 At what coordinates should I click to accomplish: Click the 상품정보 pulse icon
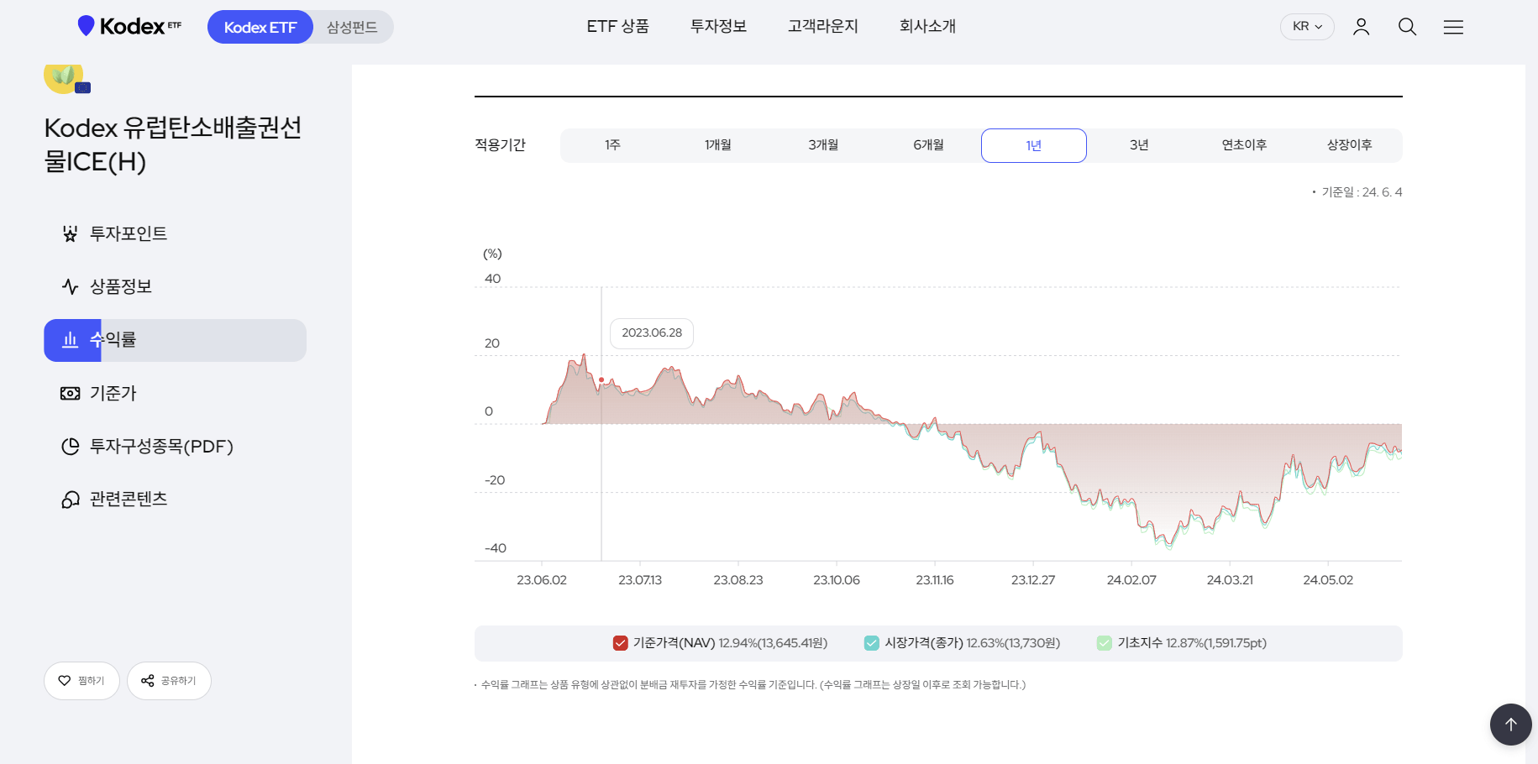click(x=71, y=286)
